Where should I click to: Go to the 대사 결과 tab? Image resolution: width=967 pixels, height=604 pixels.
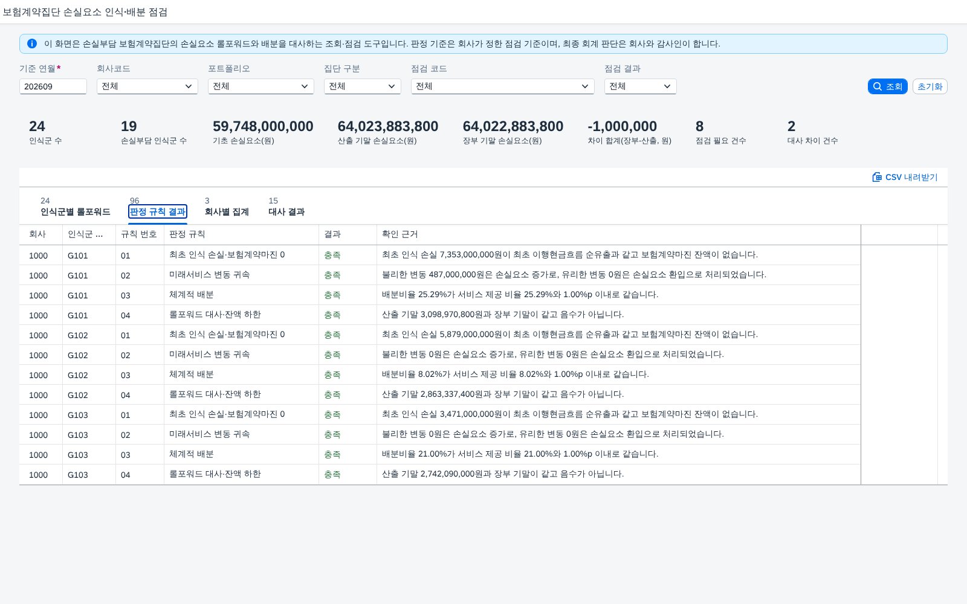286,207
